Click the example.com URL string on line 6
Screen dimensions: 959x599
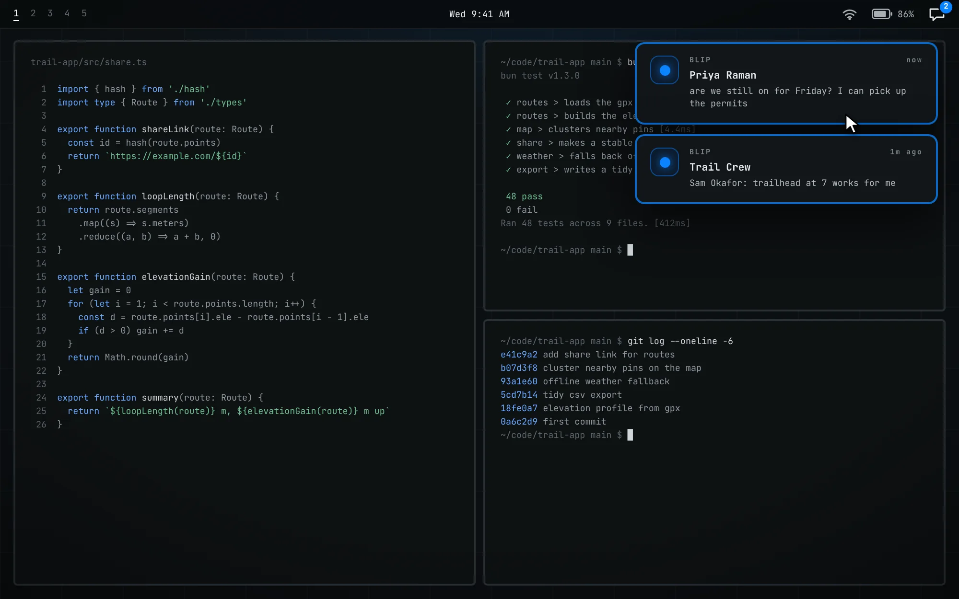pos(175,156)
